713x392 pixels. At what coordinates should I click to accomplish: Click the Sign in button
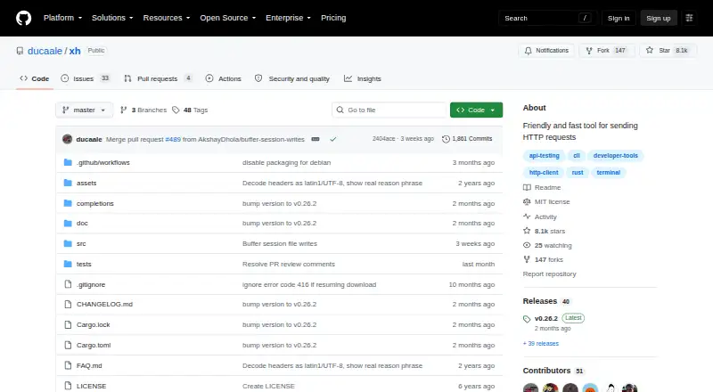619,18
